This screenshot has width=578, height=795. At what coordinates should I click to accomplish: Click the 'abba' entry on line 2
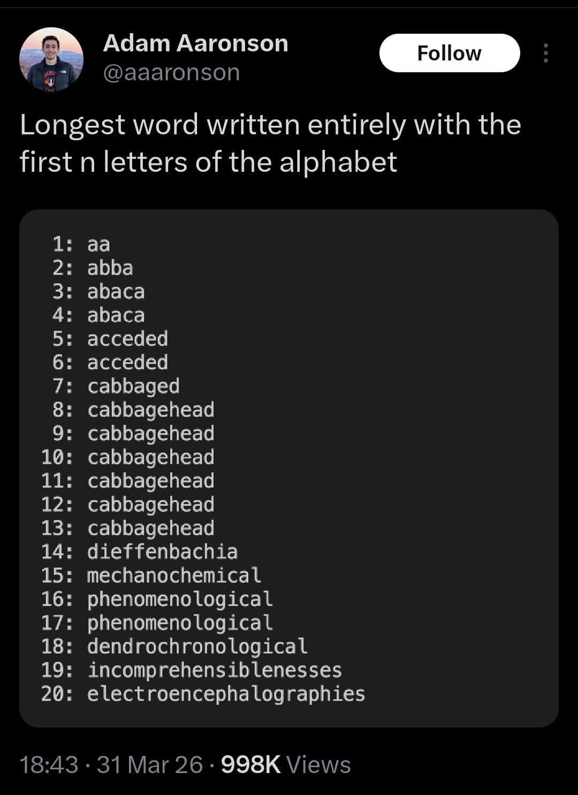pos(110,268)
